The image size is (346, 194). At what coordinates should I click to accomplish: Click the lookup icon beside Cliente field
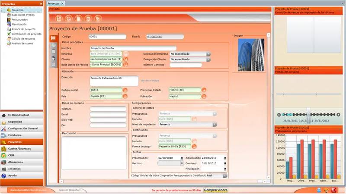[125, 59]
